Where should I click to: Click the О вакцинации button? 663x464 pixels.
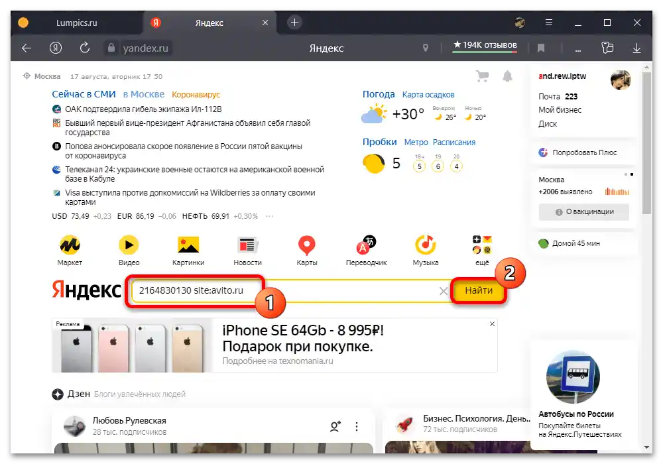point(584,211)
